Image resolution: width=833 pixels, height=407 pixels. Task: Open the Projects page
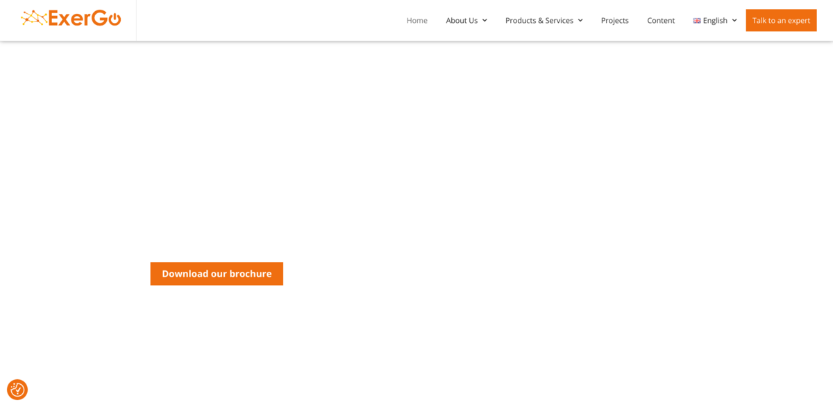pos(614,20)
